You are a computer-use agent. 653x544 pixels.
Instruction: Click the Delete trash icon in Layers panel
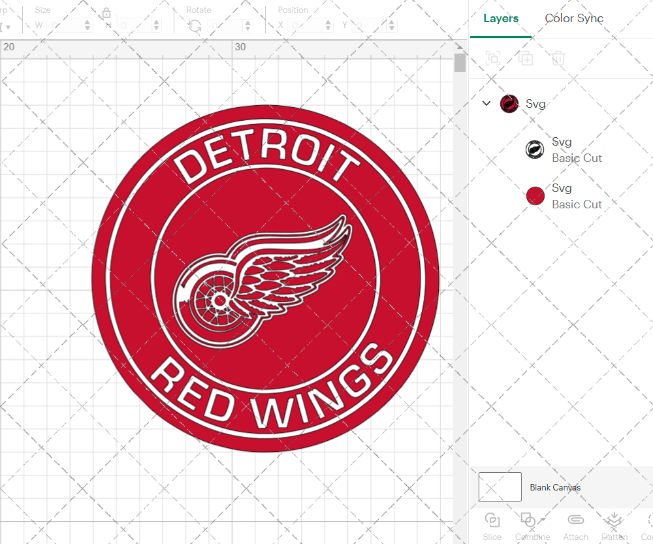(x=558, y=58)
